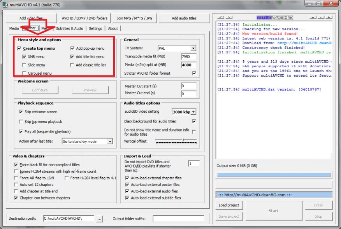Toggle Auto-load external subtitle files

(x=127, y=198)
